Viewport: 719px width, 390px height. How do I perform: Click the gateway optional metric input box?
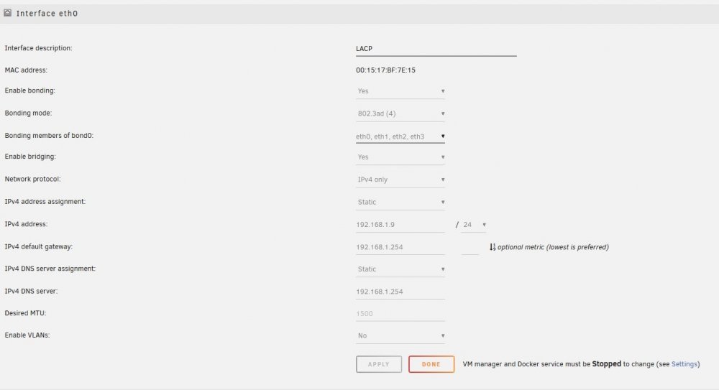pos(470,247)
